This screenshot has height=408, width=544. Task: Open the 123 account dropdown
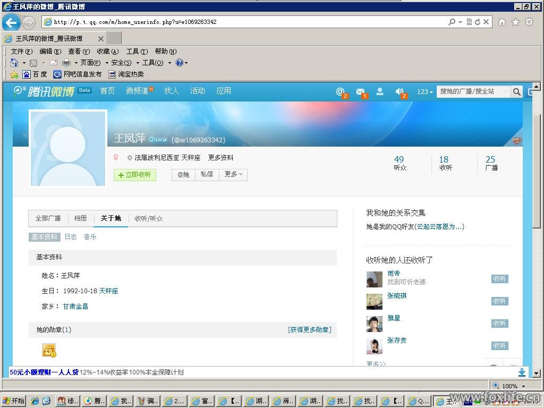424,92
